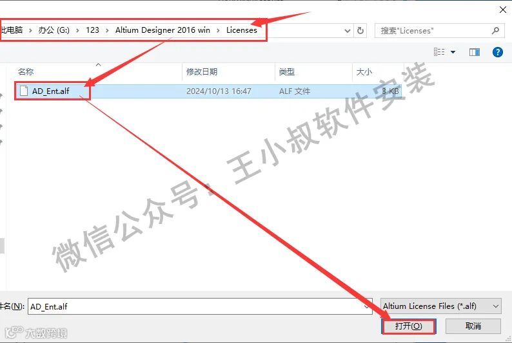
Task: Expand chevron after 123 breadcrumb
Action: 107,30
